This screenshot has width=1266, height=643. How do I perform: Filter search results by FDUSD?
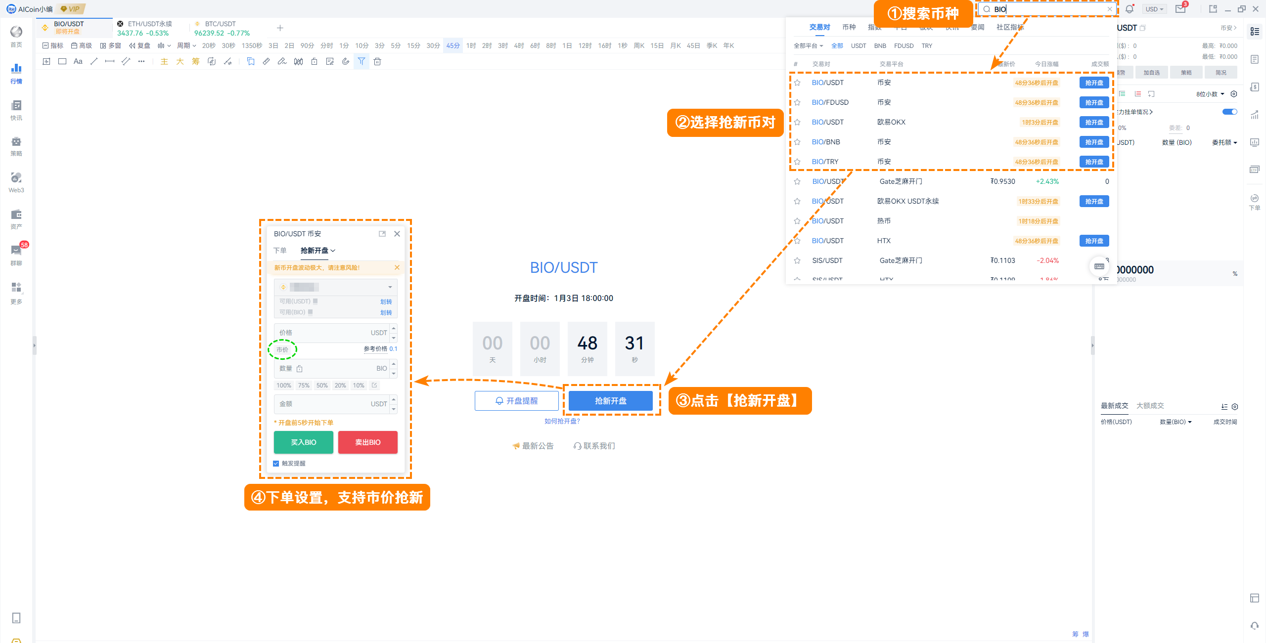click(904, 45)
